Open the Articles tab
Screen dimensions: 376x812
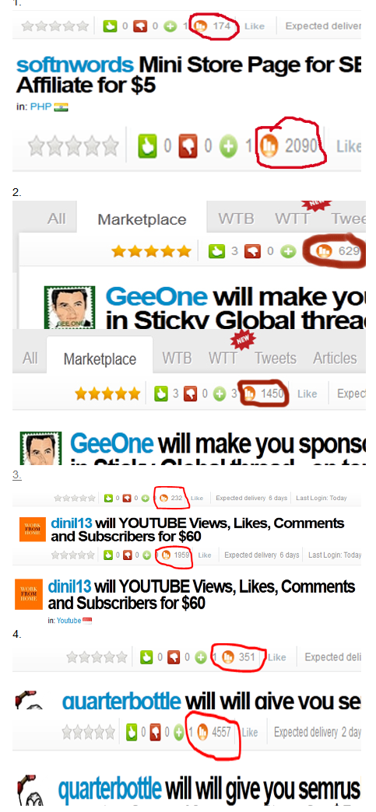pos(335,359)
